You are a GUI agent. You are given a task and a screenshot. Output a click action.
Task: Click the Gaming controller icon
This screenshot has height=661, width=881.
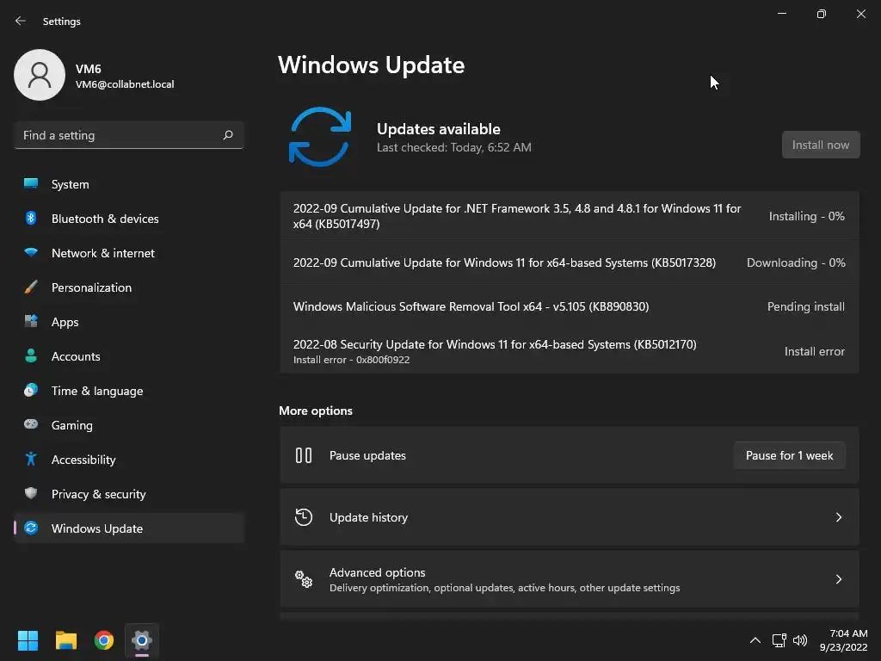coord(31,423)
